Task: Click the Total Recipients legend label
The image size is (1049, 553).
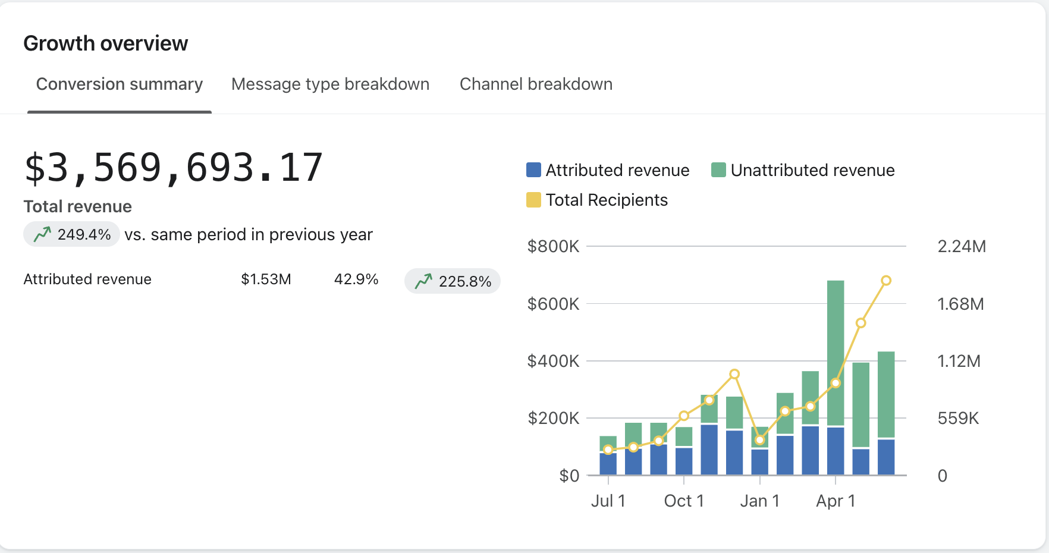Action: click(x=607, y=200)
